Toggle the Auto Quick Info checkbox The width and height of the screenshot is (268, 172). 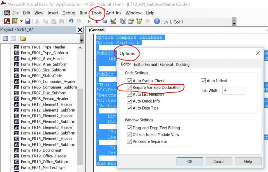point(130,101)
